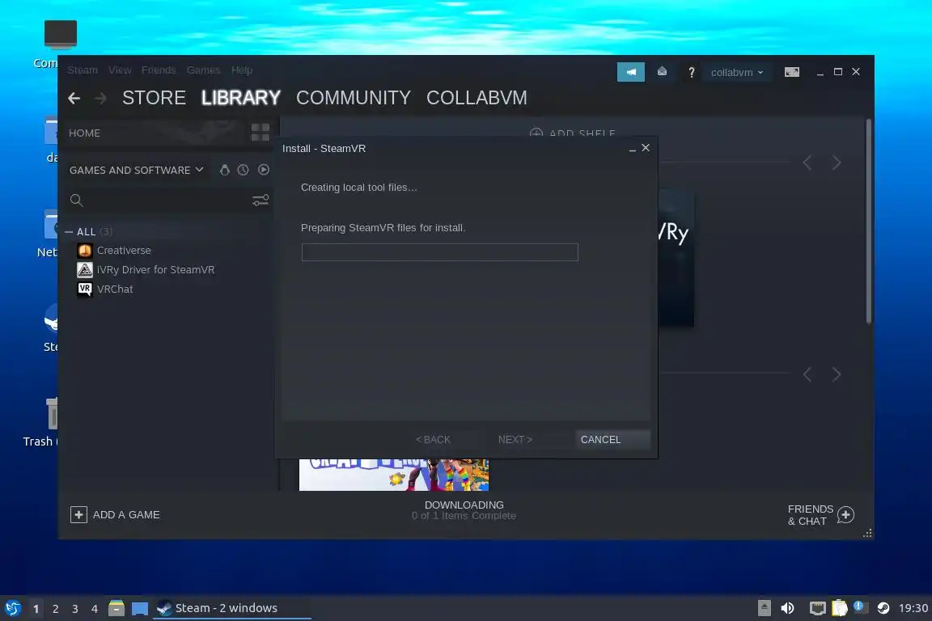Viewport: 932px width, 621px height.
Task: Open the COLLABVM profile tab
Action: tap(477, 98)
